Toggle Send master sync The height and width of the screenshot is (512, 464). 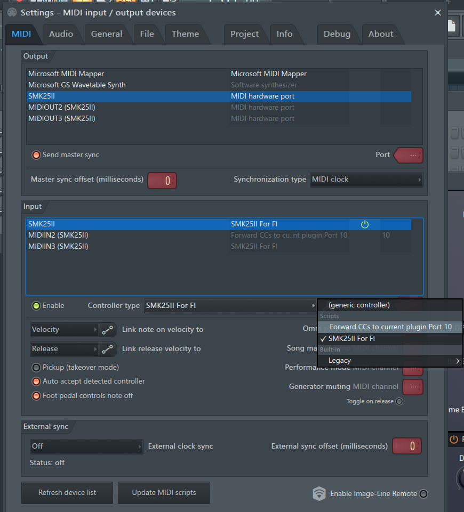coord(36,155)
